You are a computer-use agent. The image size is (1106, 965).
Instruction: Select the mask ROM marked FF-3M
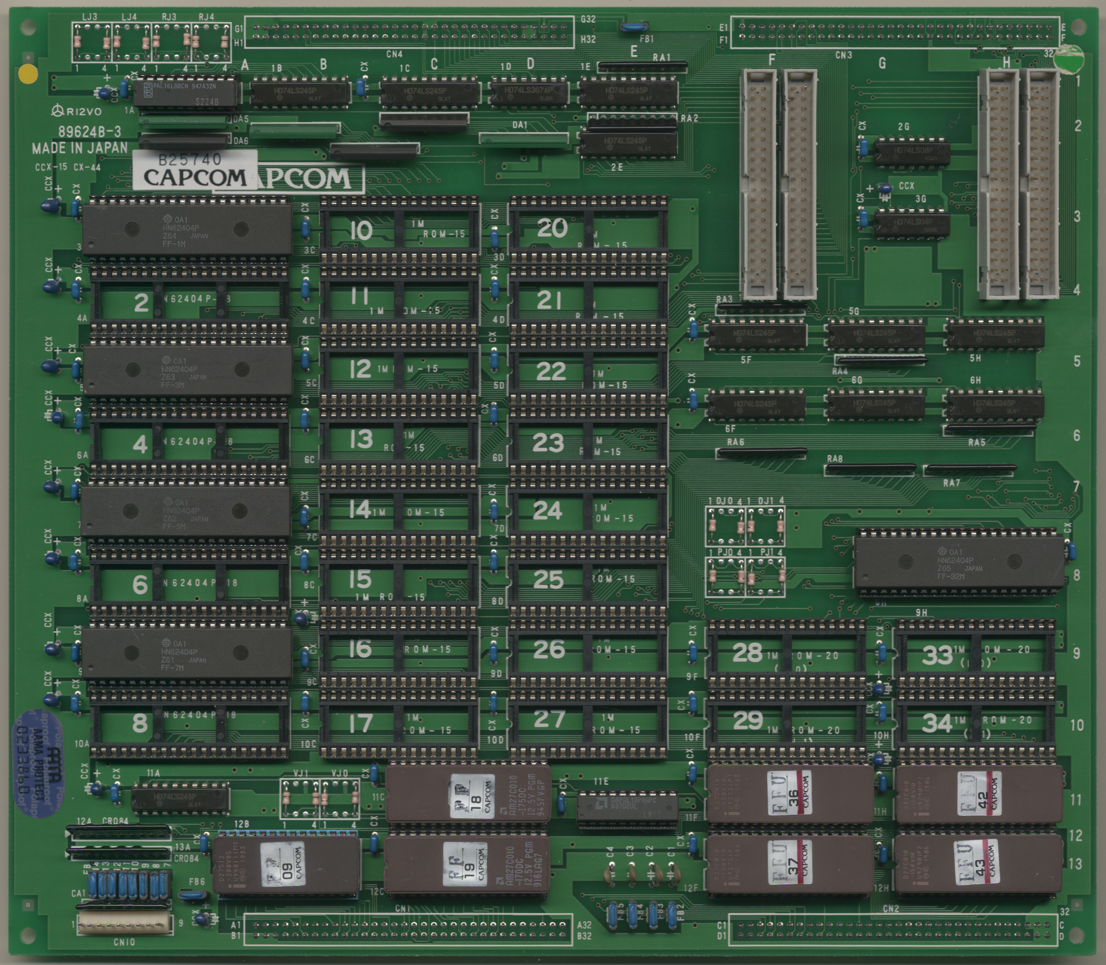(x=187, y=370)
